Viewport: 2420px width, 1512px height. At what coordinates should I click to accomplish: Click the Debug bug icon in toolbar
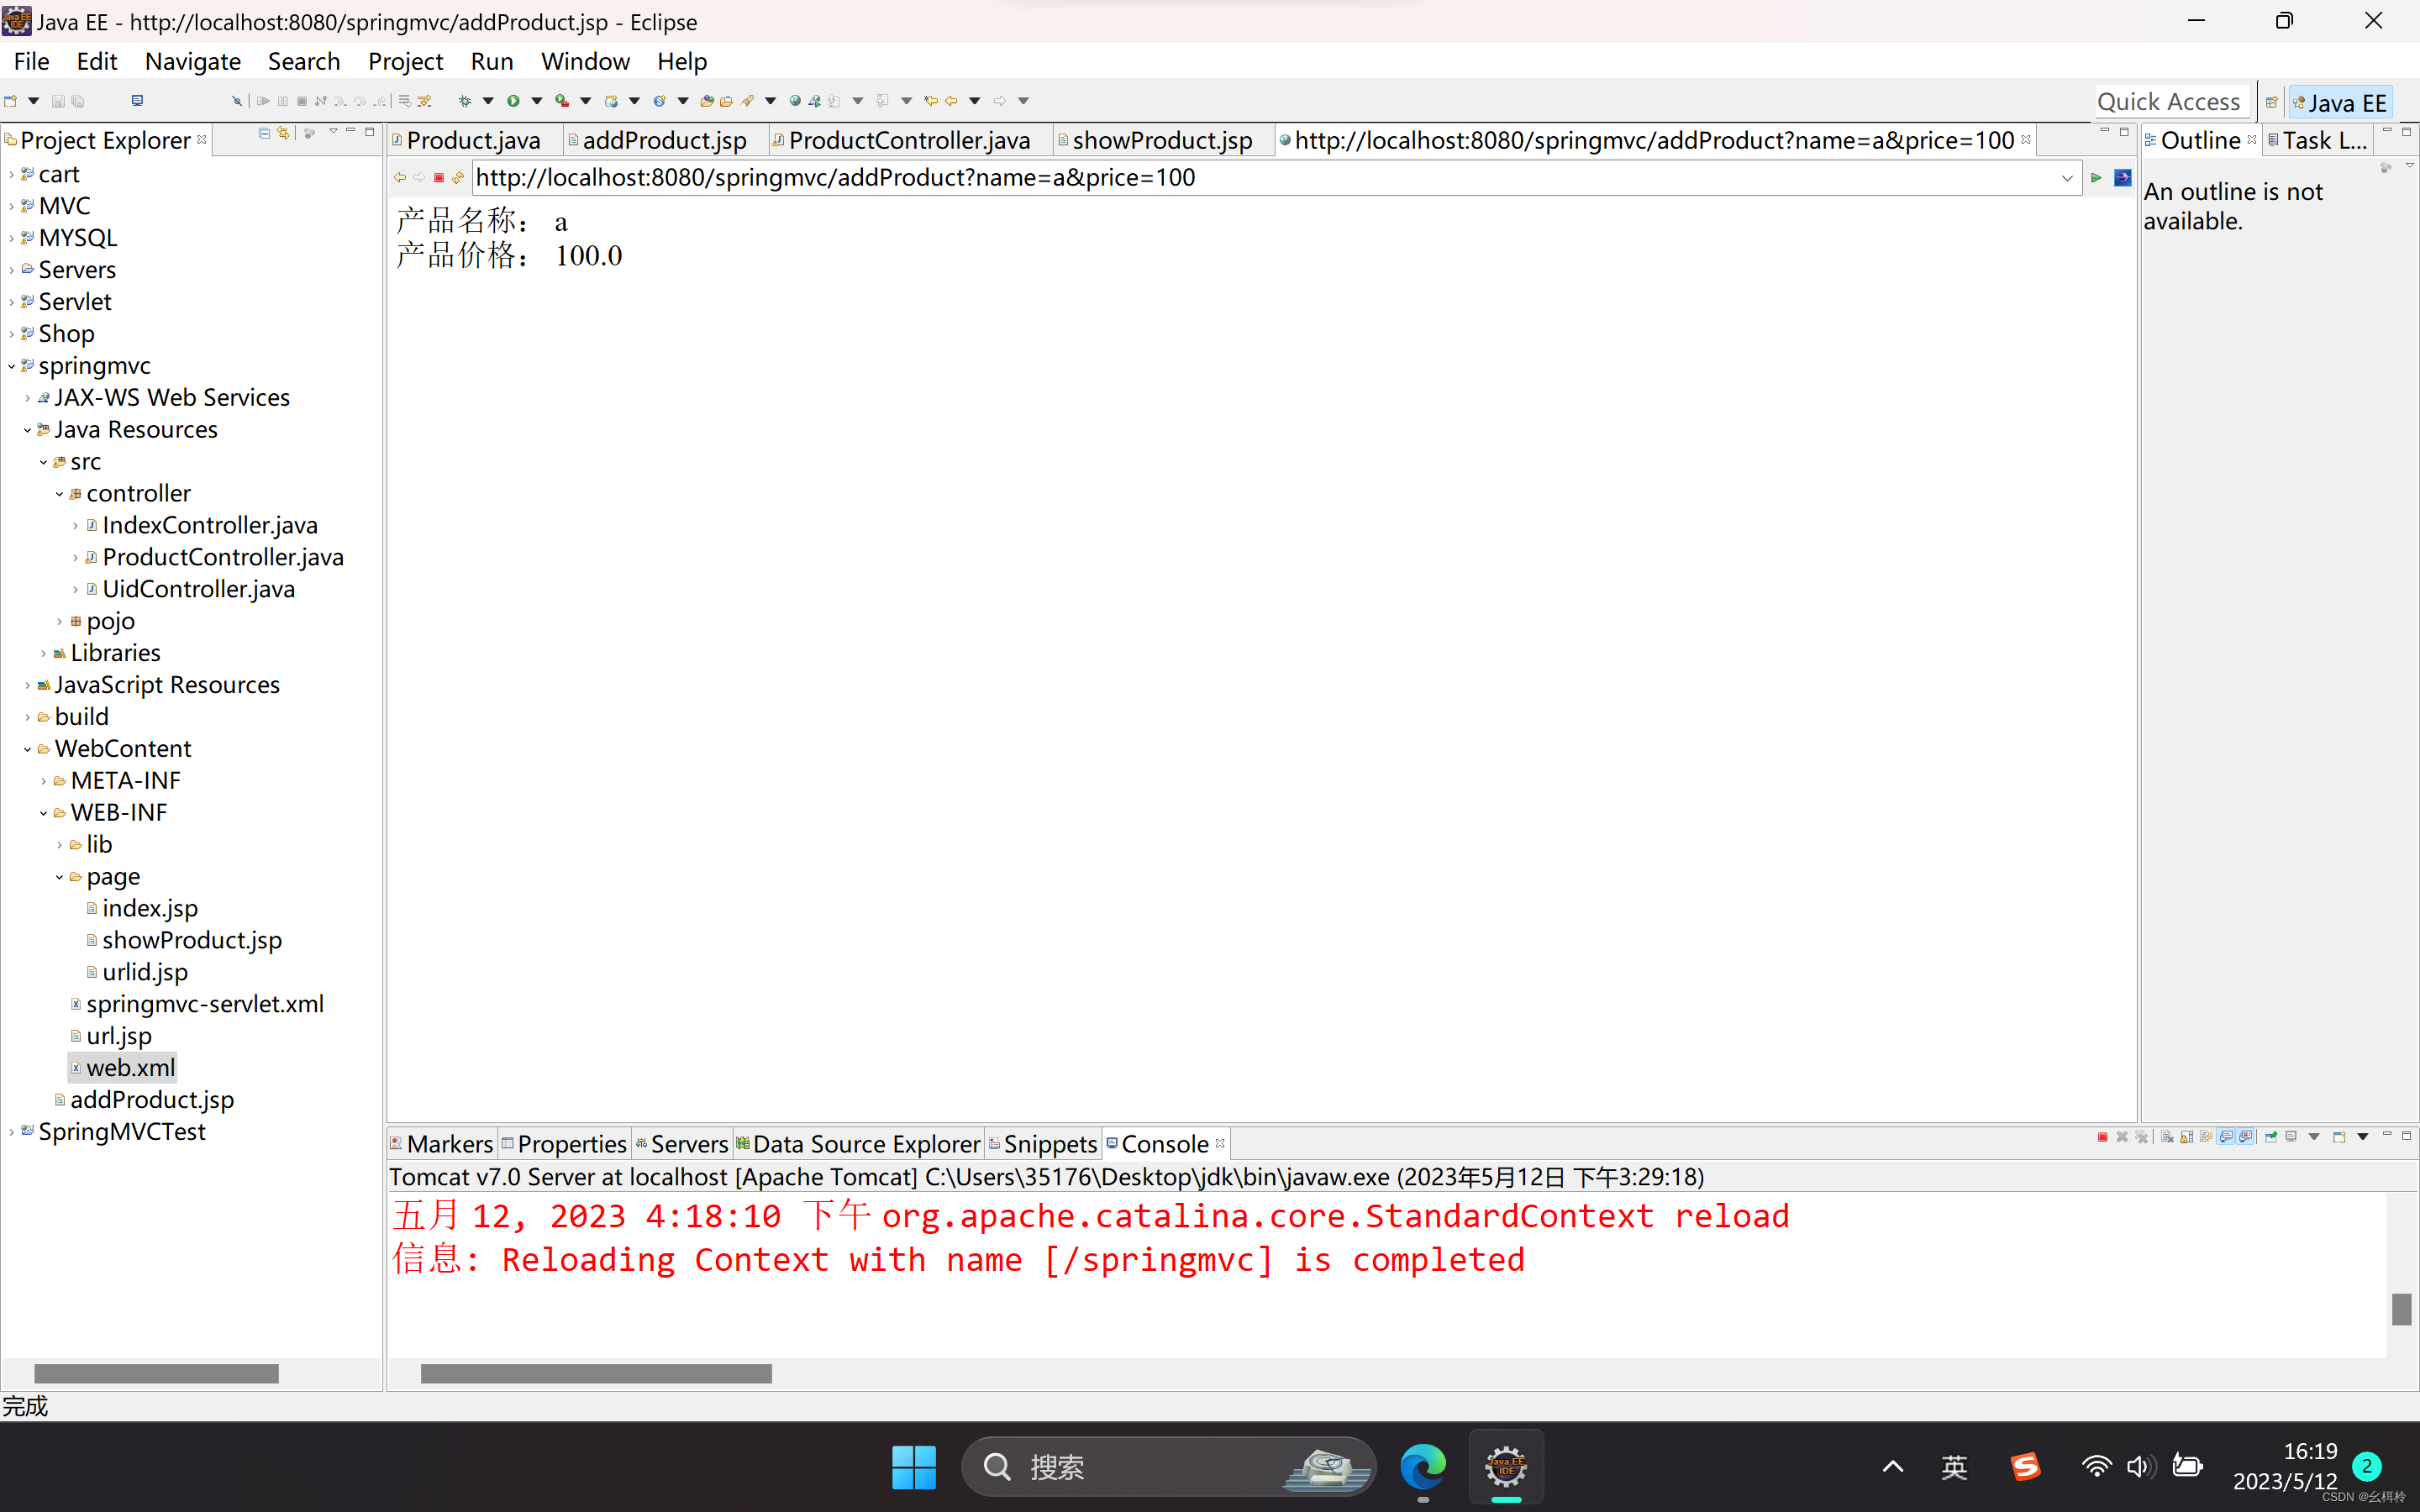465,101
